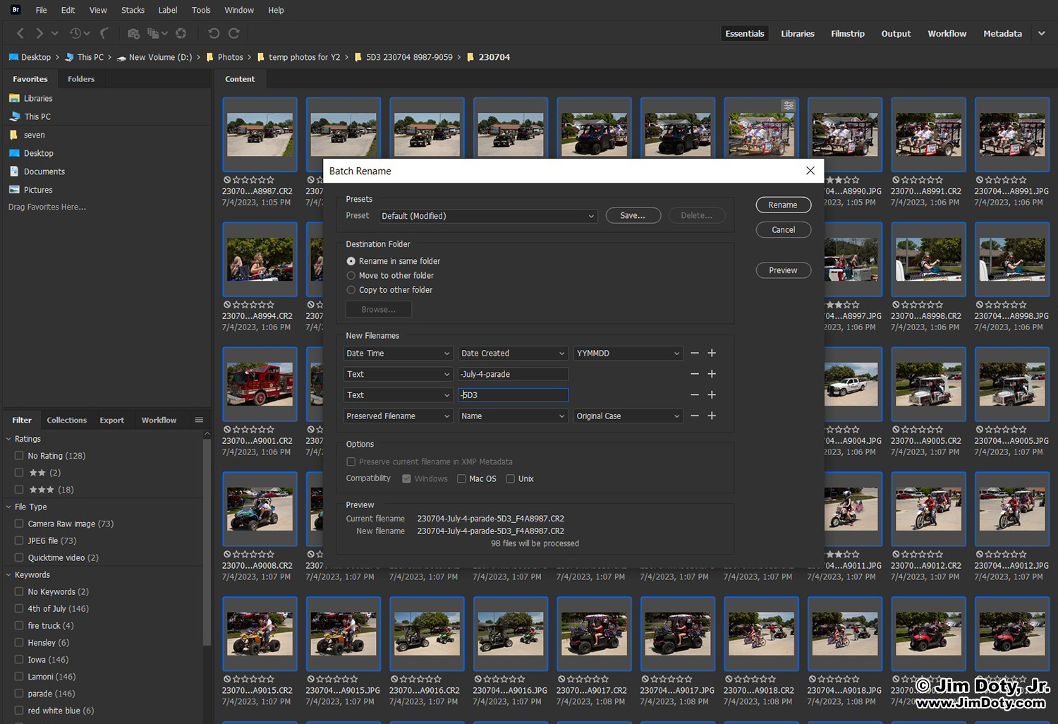Rotate 90° clockwise
The height and width of the screenshot is (724, 1058).
234,33
